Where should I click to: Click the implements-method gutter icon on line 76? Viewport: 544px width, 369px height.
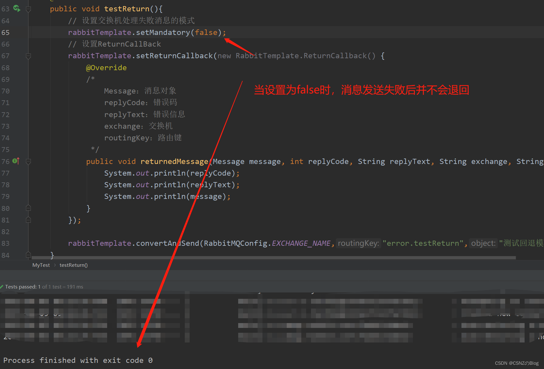16,161
